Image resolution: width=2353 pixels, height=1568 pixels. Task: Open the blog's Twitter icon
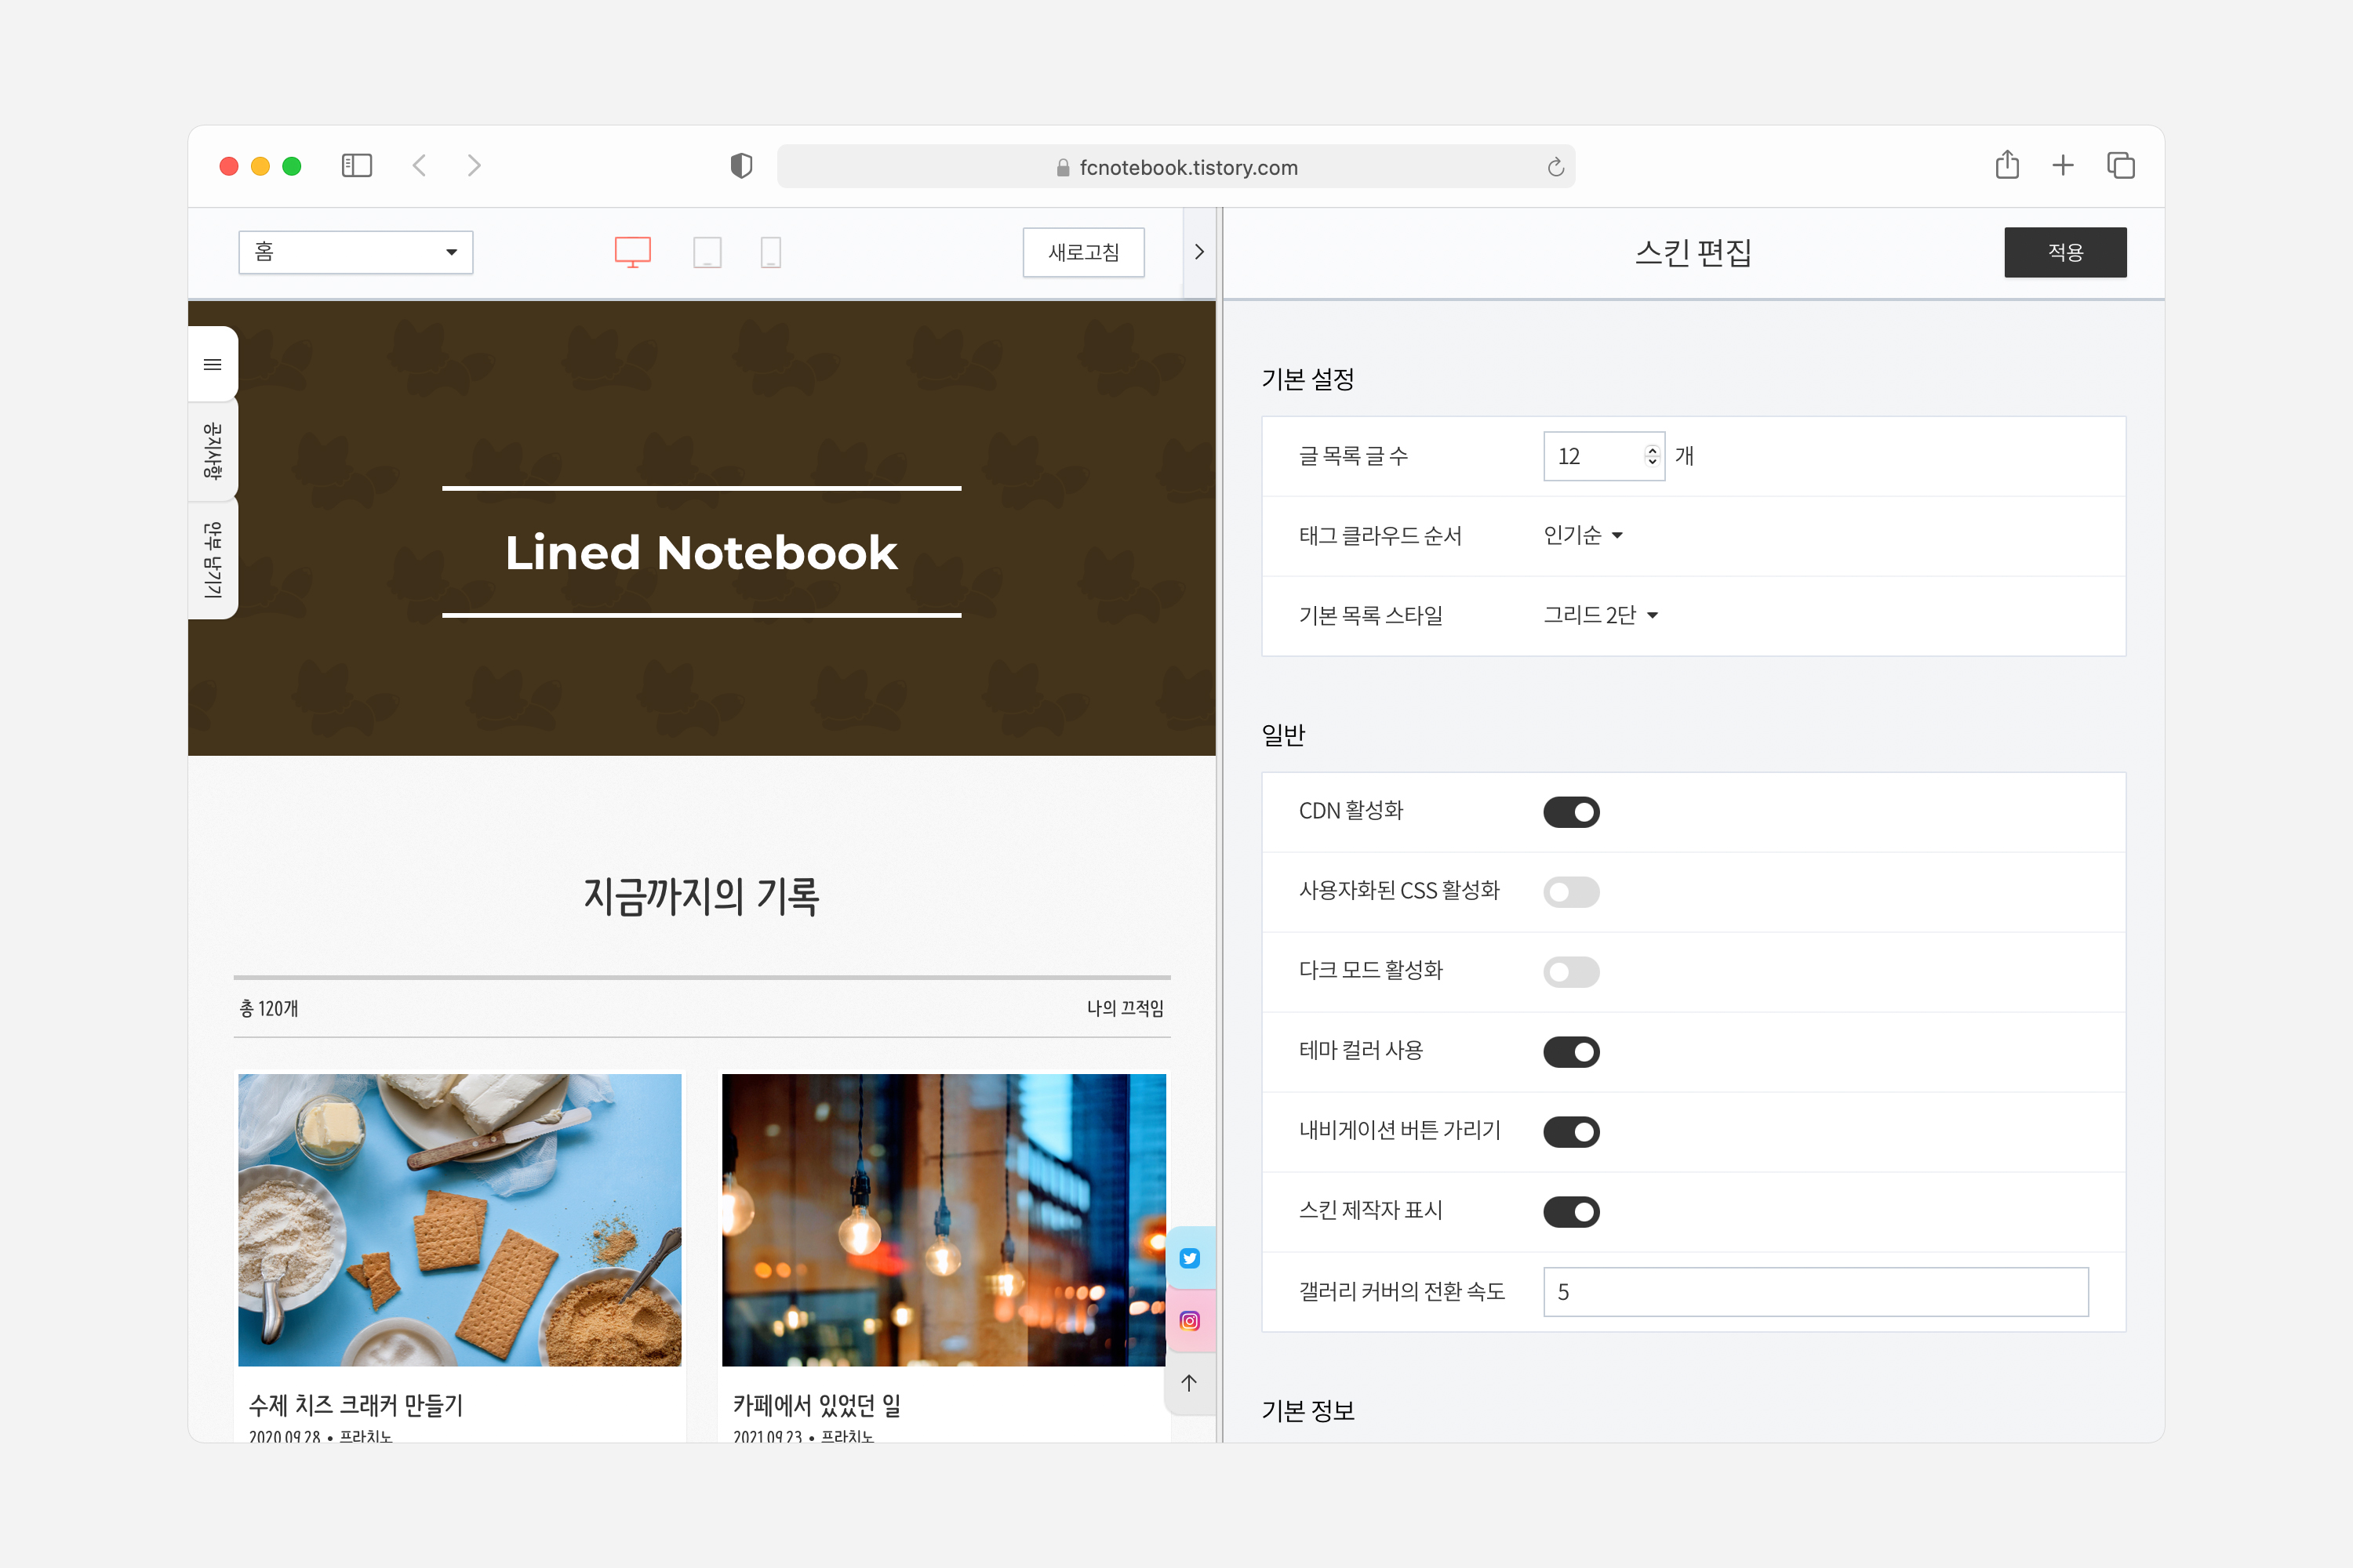(1190, 1258)
